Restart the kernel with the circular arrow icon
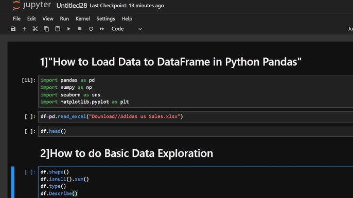353x198 pixels. pyautogui.click(x=91, y=29)
